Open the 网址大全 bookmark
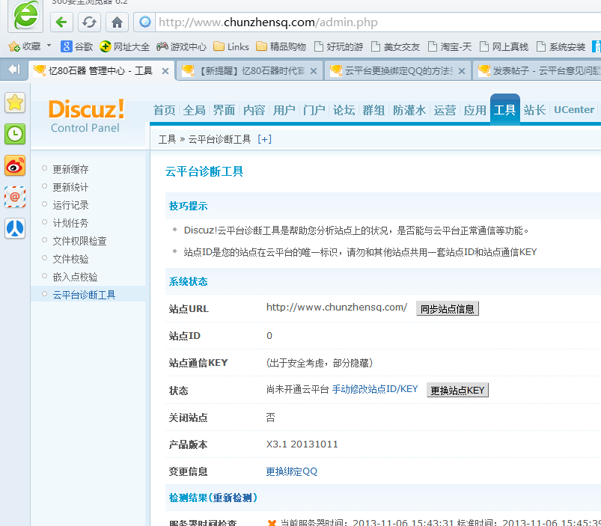 (124, 46)
